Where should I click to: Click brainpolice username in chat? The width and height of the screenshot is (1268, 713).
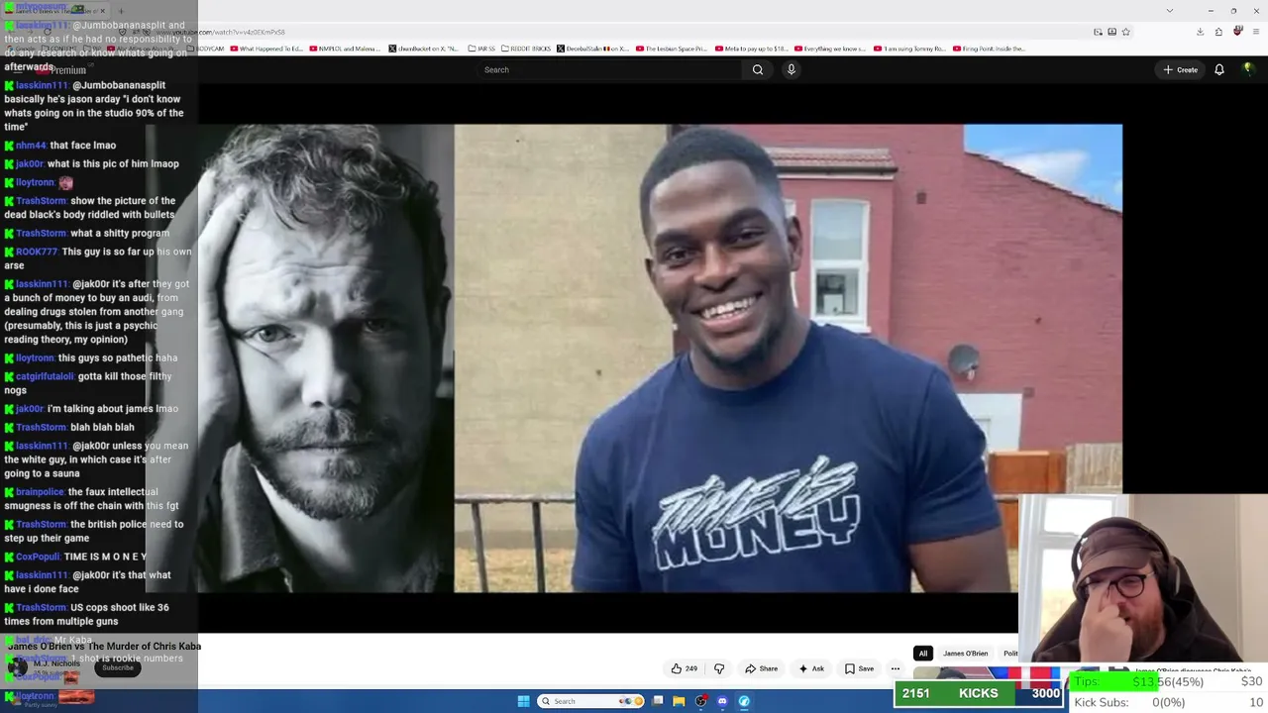coord(40,492)
